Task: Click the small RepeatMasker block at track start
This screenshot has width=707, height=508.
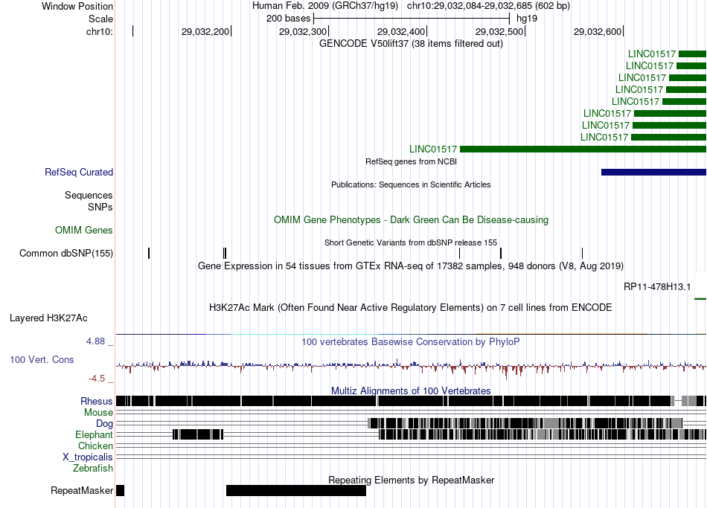Action: 120,490
